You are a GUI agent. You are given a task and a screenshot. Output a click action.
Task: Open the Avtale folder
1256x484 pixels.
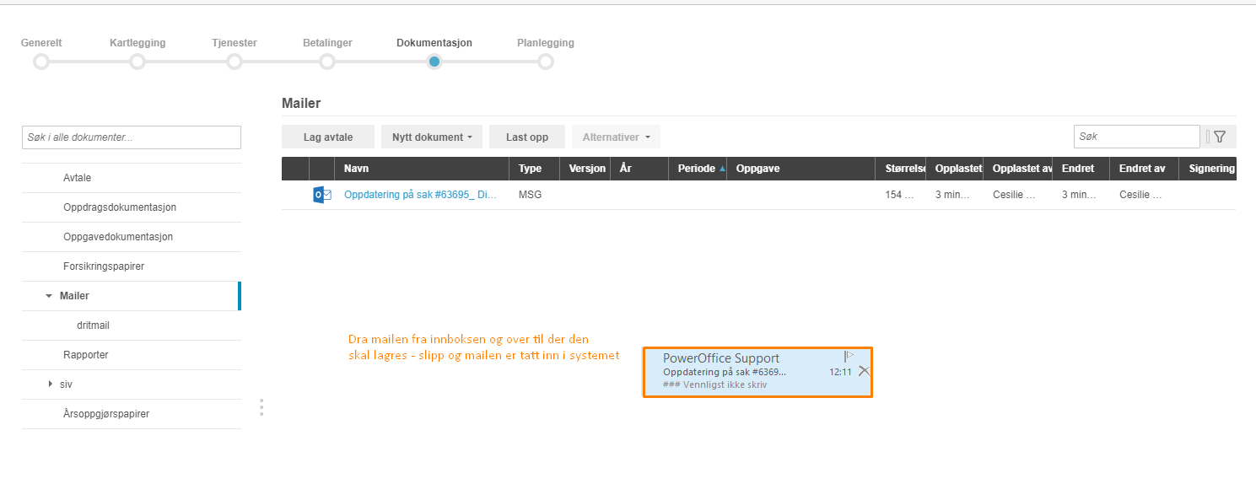[131, 178]
